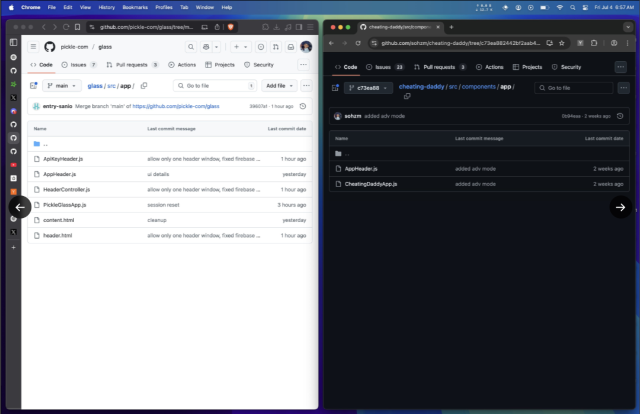Viewport: 640px width, 414px height.
Task: Open GitHub home logo in glass window
Action: click(50, 47)
